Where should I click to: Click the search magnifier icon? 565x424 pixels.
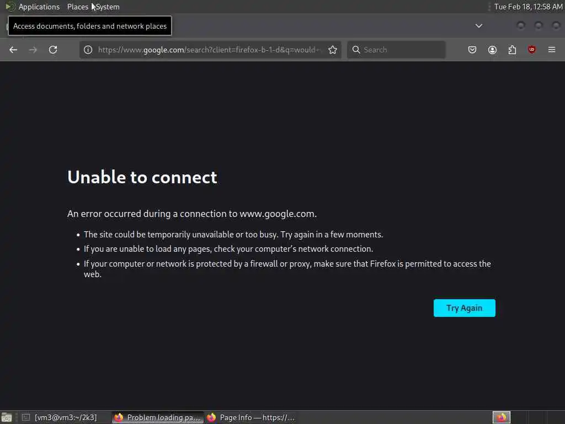click(x=356, y=50)
